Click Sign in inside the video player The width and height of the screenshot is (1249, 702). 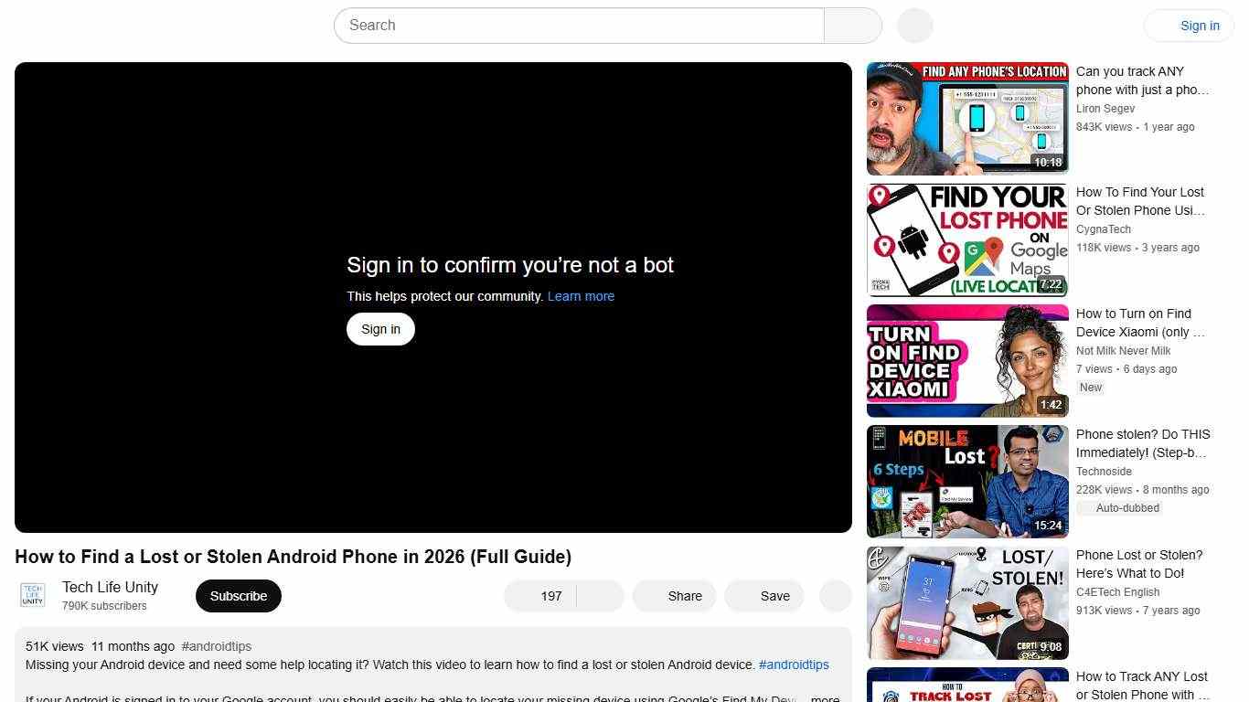[x=379, y=328]
